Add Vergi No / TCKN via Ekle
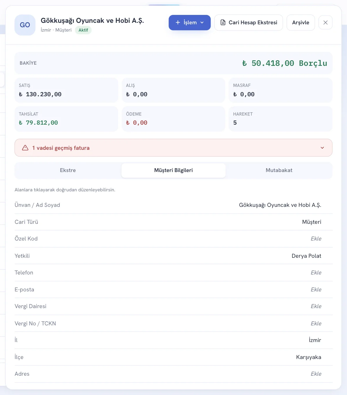The width and height of the screenshot is (347, 395). point(316,324)
